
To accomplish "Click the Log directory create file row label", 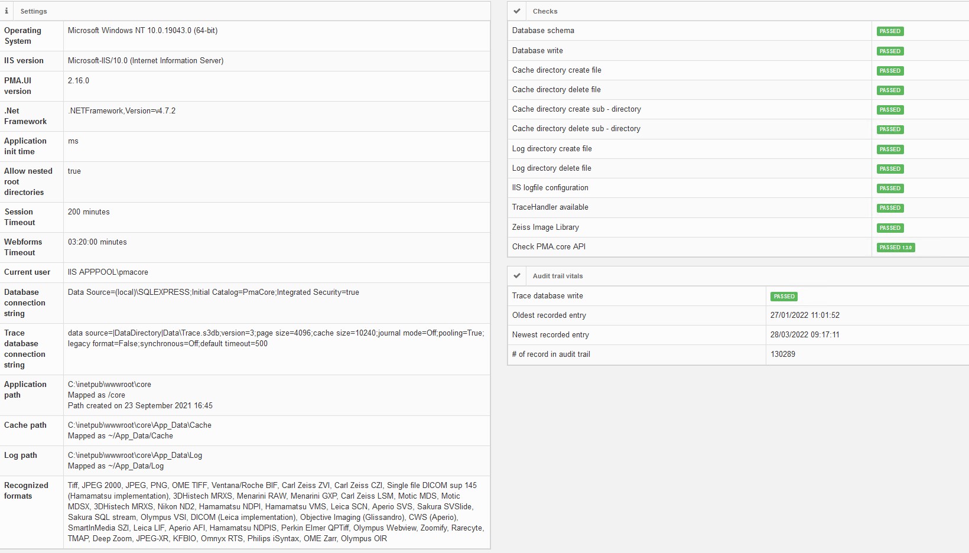I will [552, 149].
